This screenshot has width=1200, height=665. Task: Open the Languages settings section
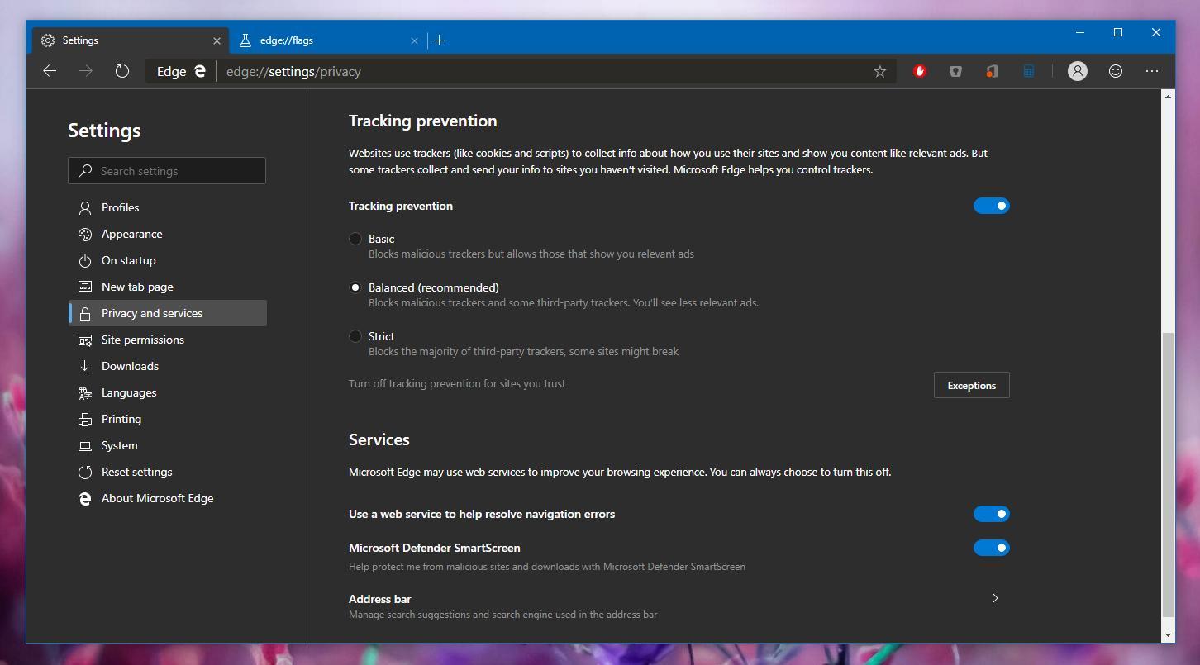128,392
